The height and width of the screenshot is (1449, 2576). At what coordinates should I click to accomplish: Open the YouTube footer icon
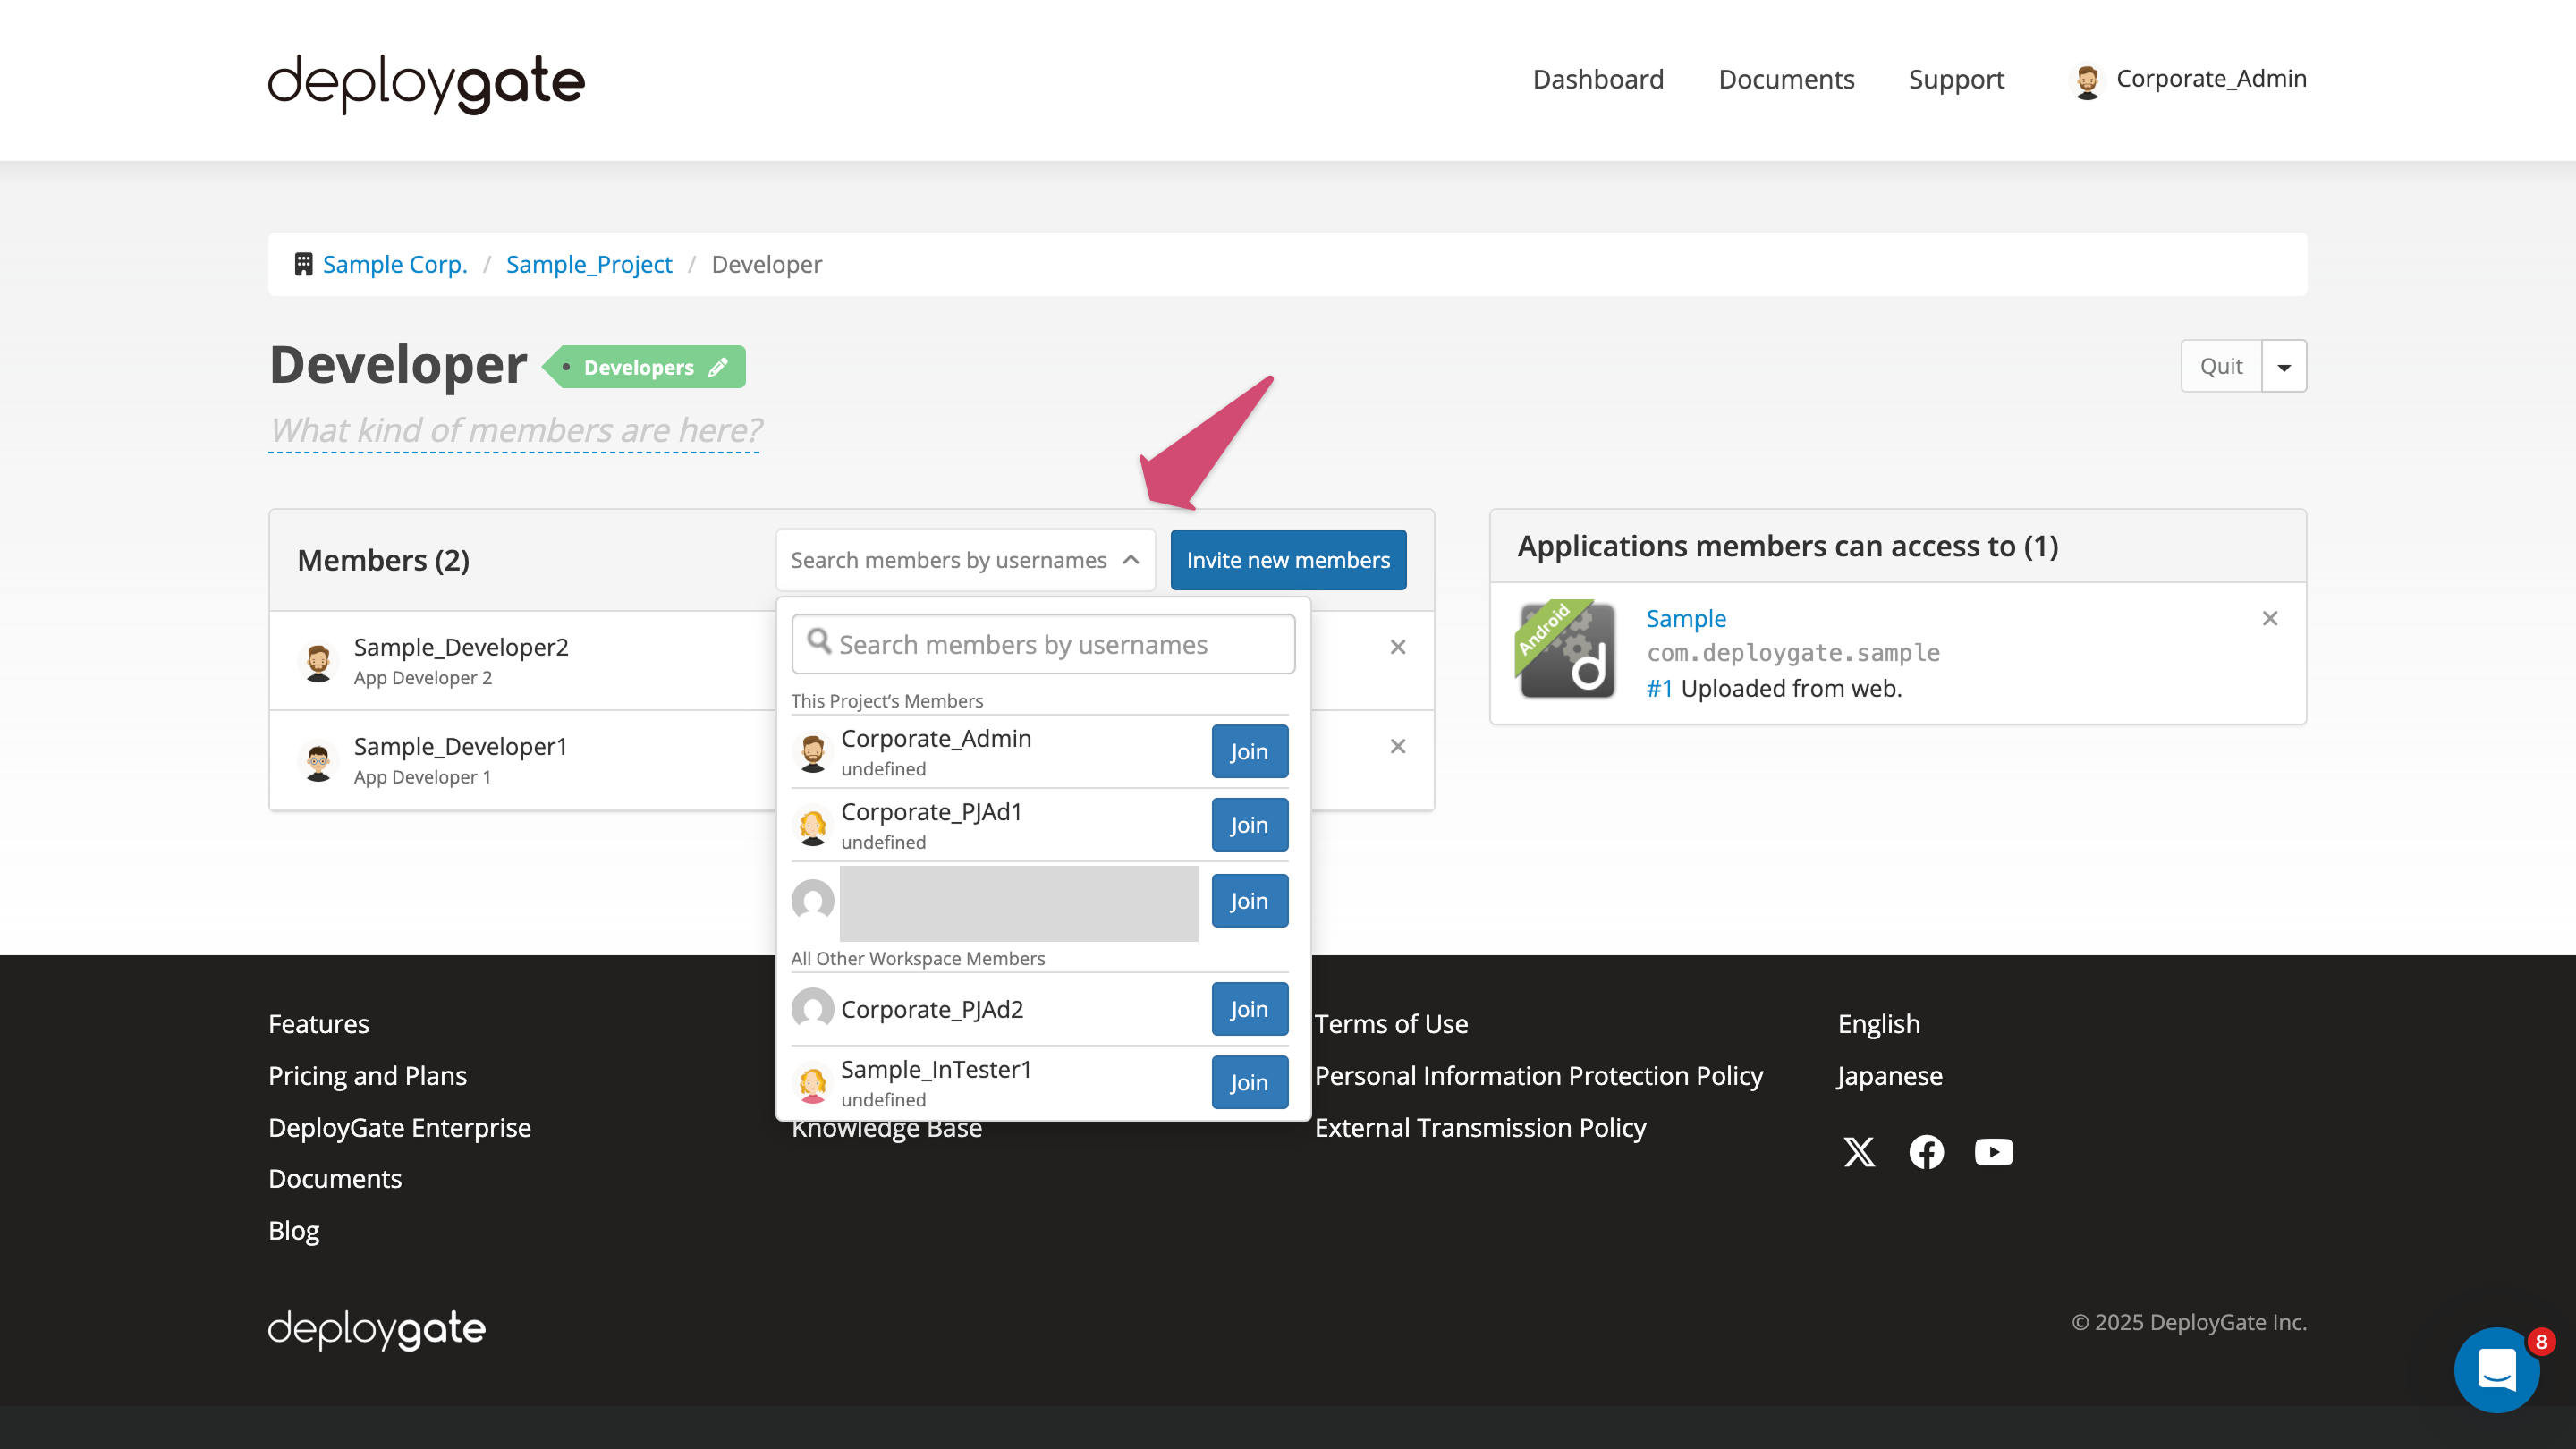click(1993, 1152)
